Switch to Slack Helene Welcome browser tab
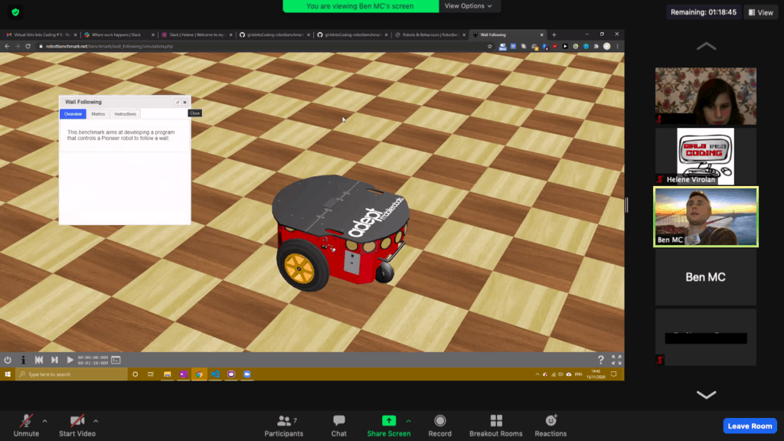 (x=197, y=34)
